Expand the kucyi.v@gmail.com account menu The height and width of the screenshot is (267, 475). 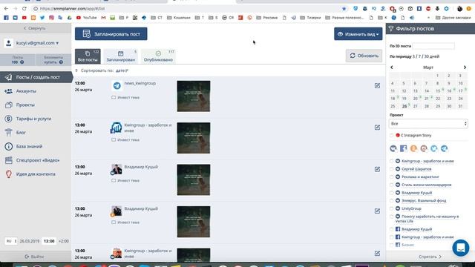pos(37,43)
